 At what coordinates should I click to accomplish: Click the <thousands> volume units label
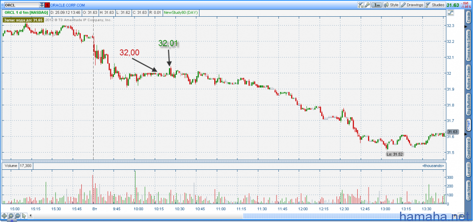(x=433, y=166)
